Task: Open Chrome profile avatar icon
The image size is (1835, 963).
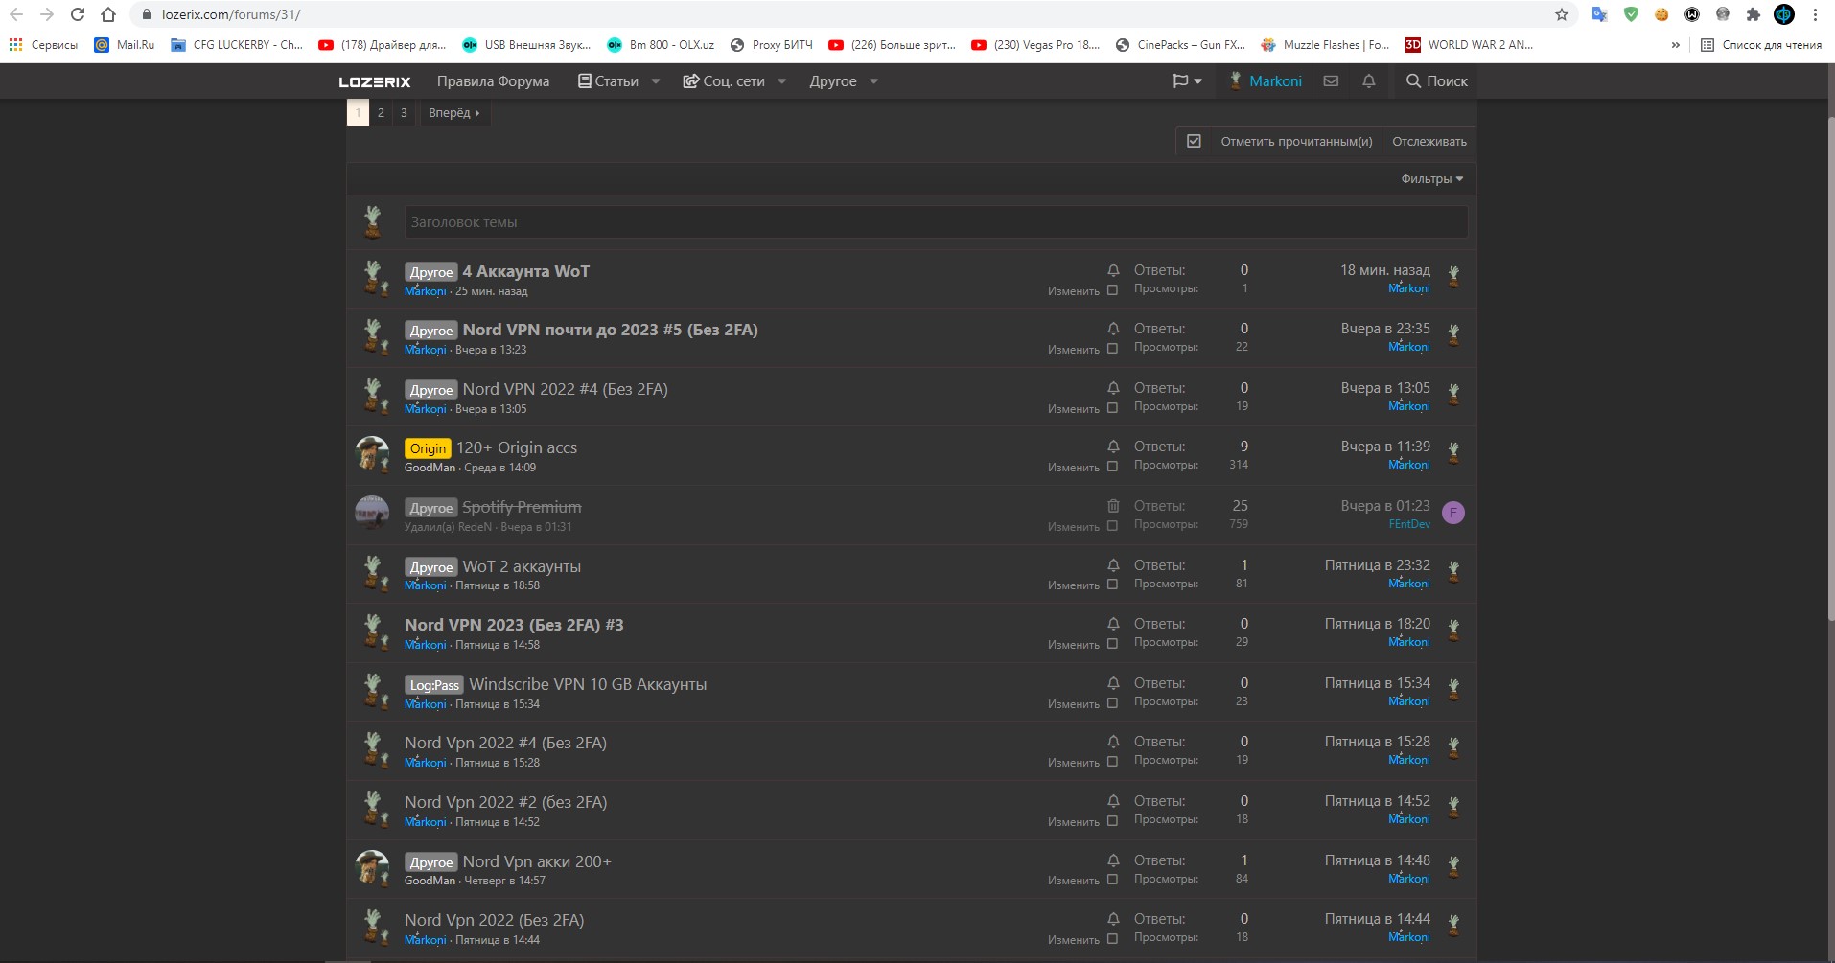Action: click(1784, 14)
